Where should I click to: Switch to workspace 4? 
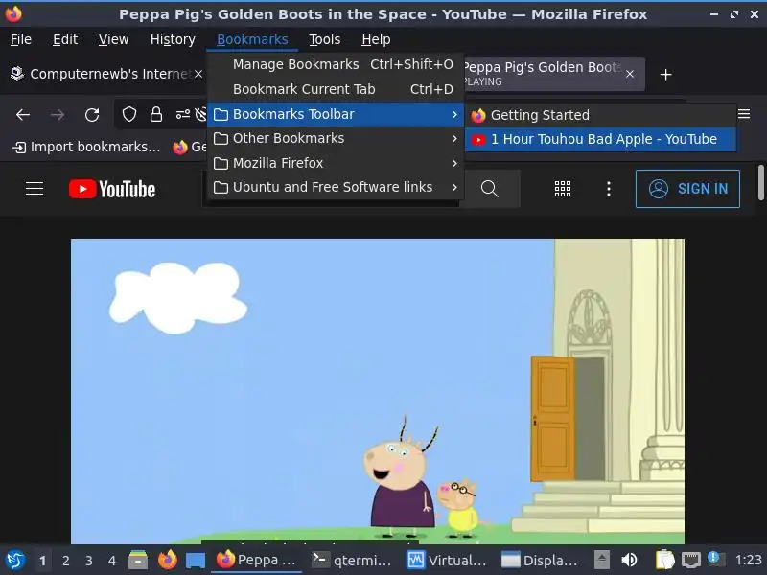coord(111,561)
